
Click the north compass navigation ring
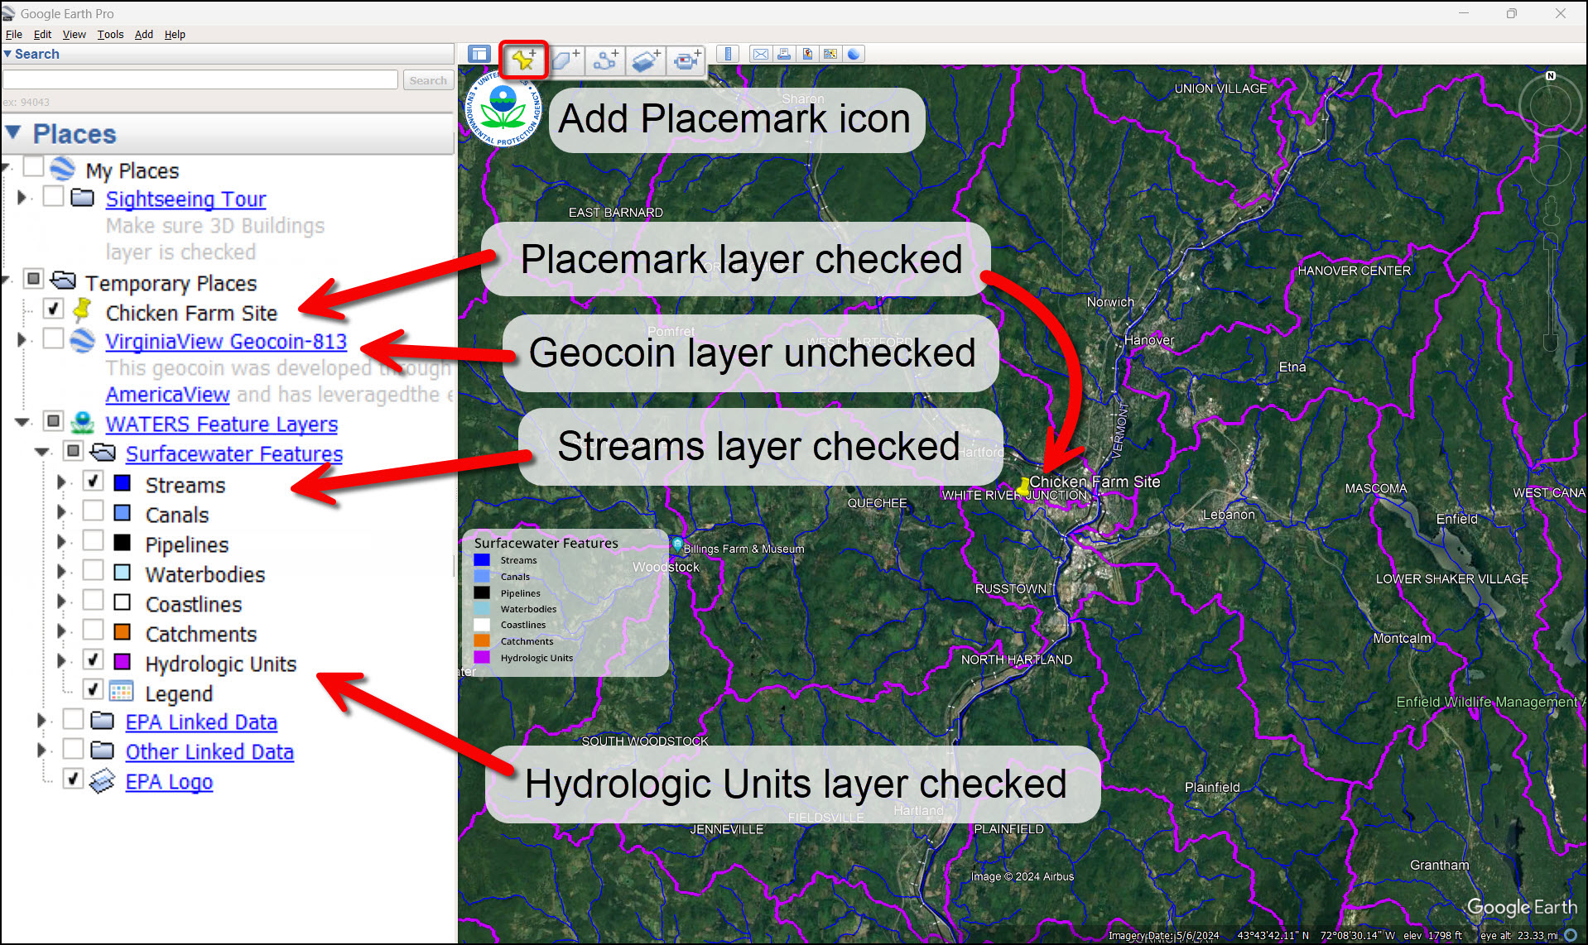(1550, 106)
